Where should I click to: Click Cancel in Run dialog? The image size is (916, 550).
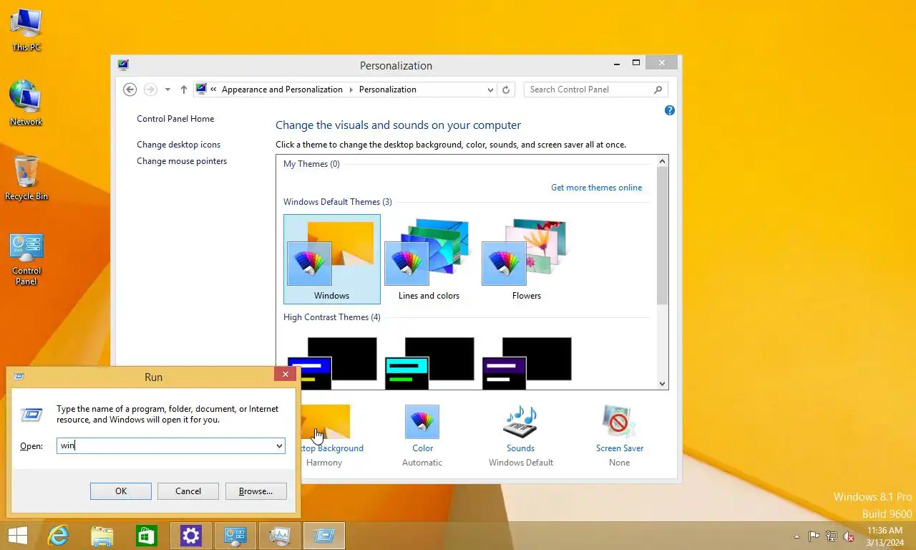click(188, 491)
